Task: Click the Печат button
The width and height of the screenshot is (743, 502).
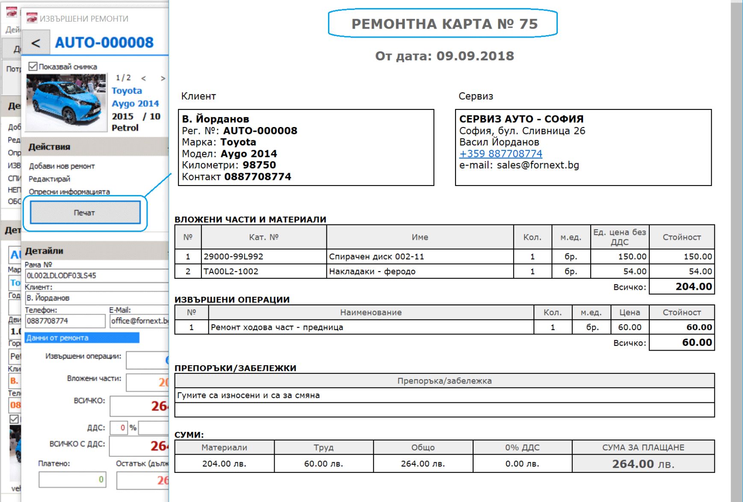Action: tap(85, 213)
